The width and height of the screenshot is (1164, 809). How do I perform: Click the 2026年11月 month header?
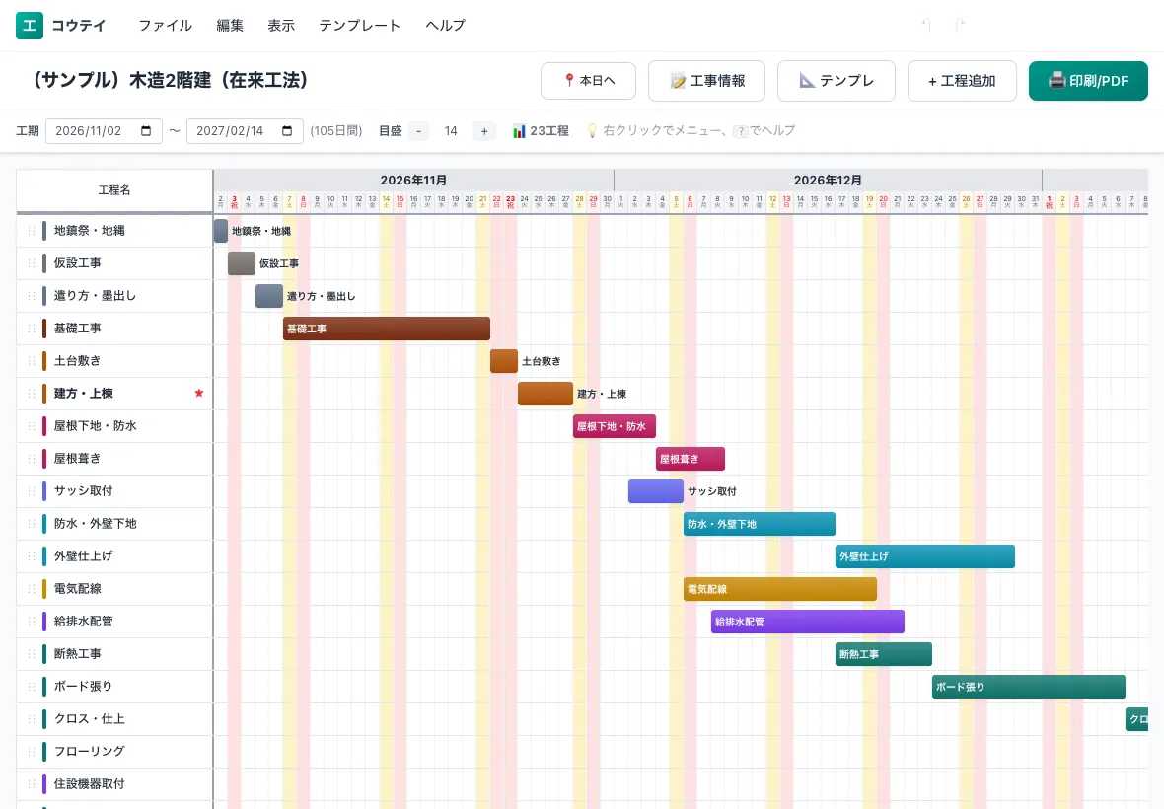pos(413,181)
